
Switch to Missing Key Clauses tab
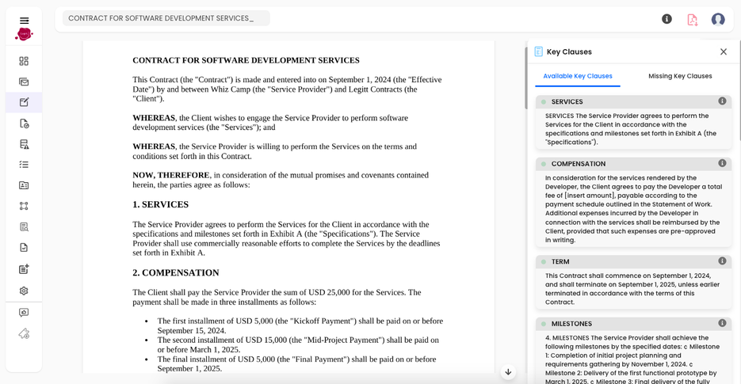tap(680, 76)
